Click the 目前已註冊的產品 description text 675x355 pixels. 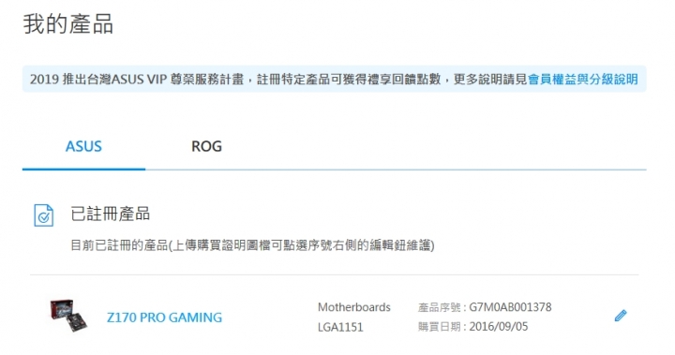tap(253, 245)
